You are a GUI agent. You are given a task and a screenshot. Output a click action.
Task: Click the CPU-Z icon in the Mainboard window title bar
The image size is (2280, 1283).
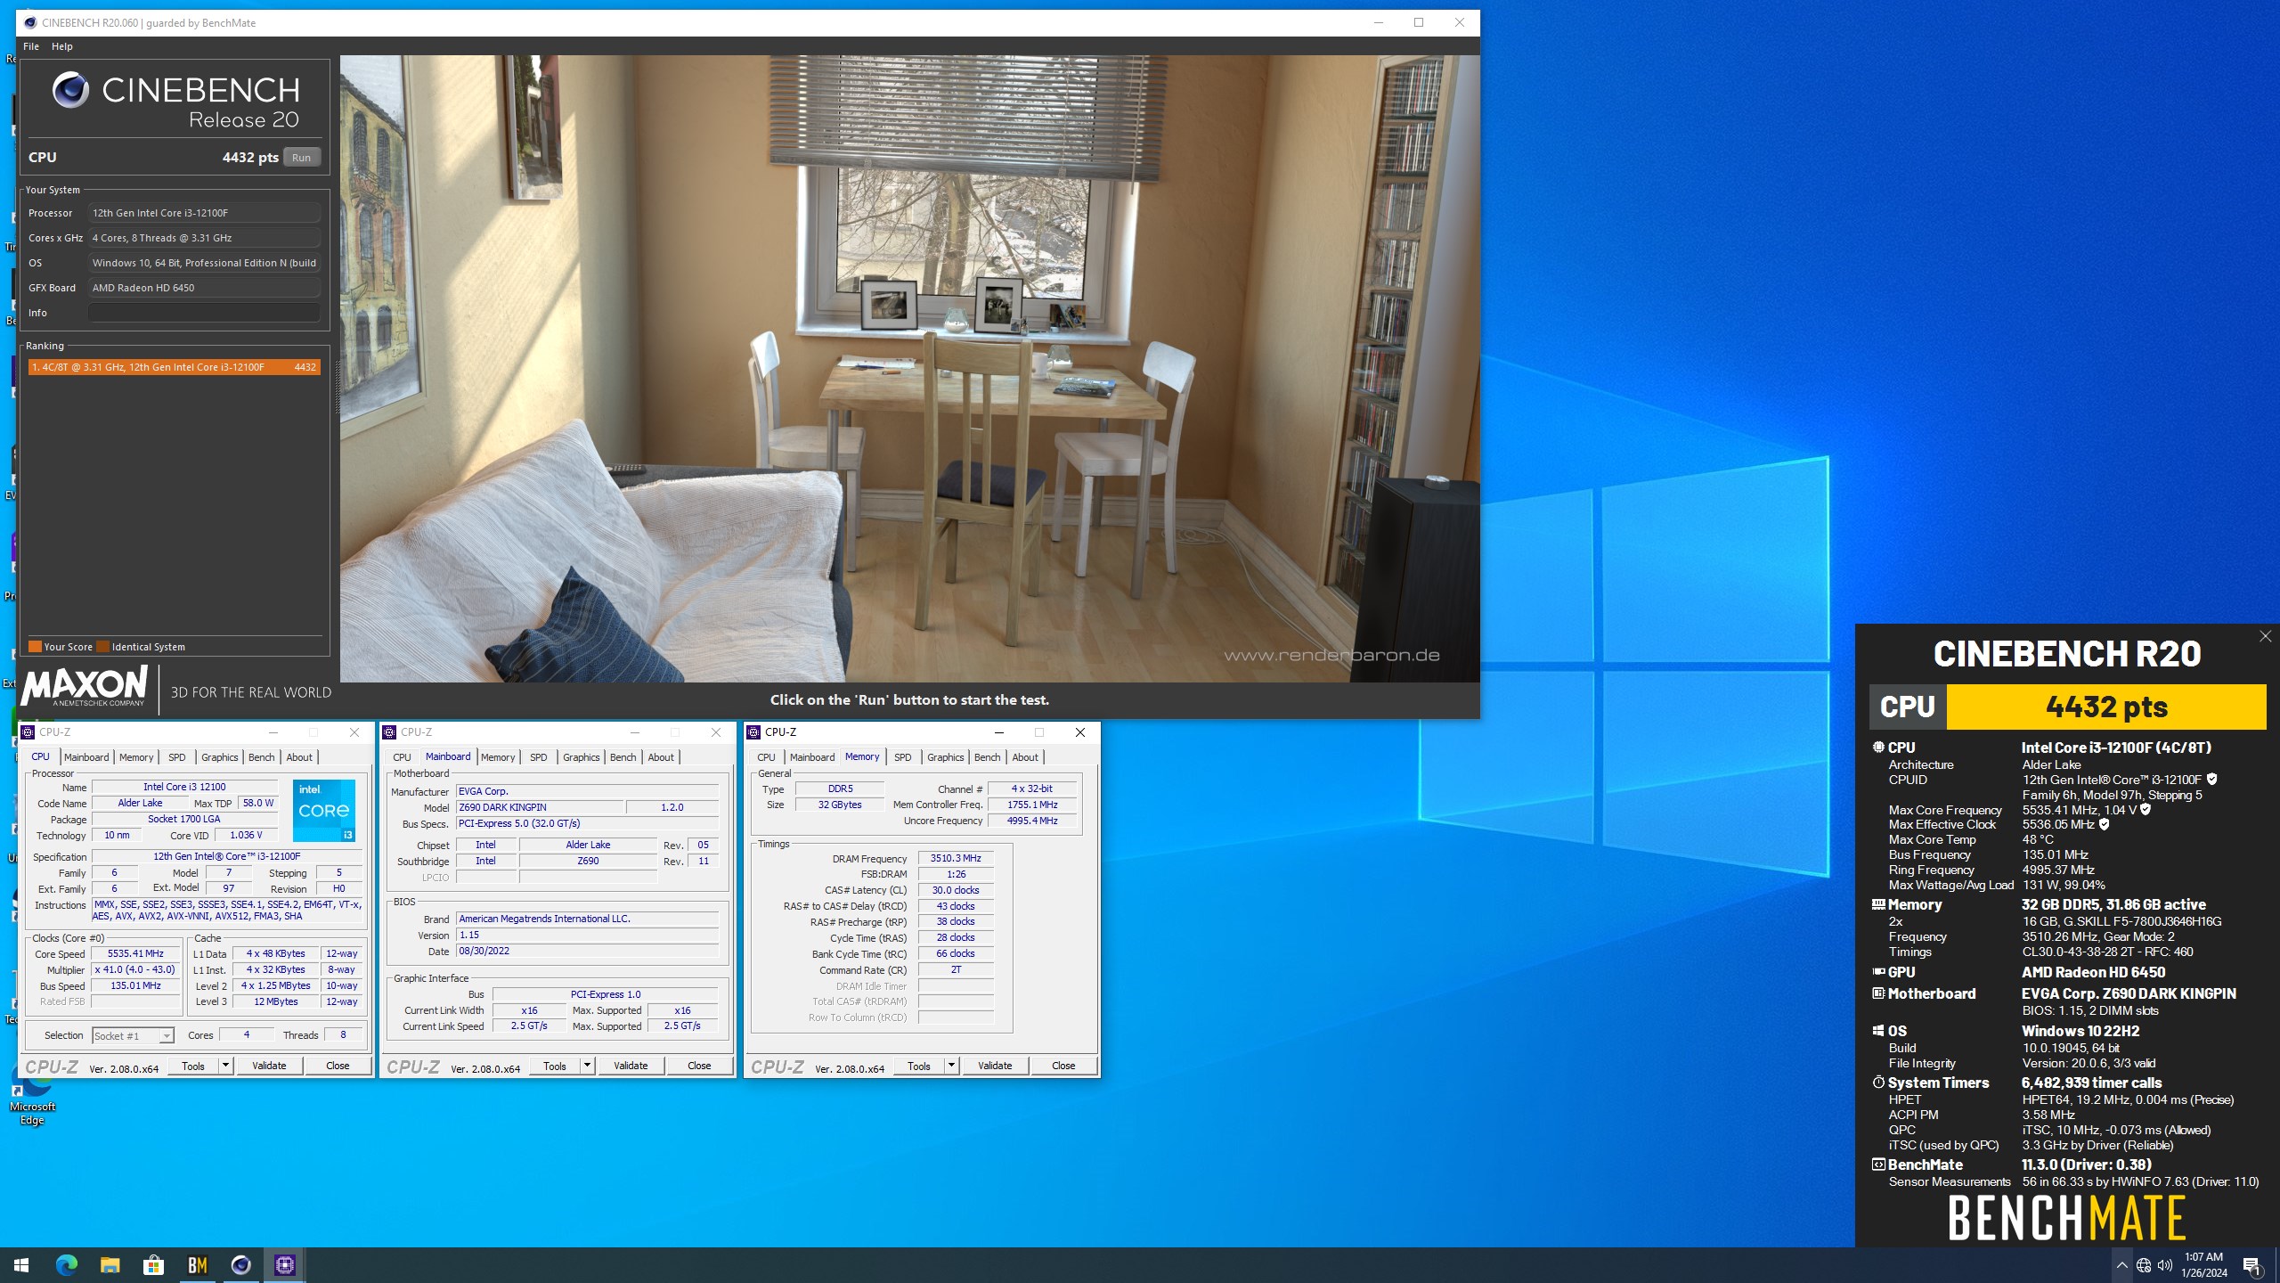pos(389,732)
